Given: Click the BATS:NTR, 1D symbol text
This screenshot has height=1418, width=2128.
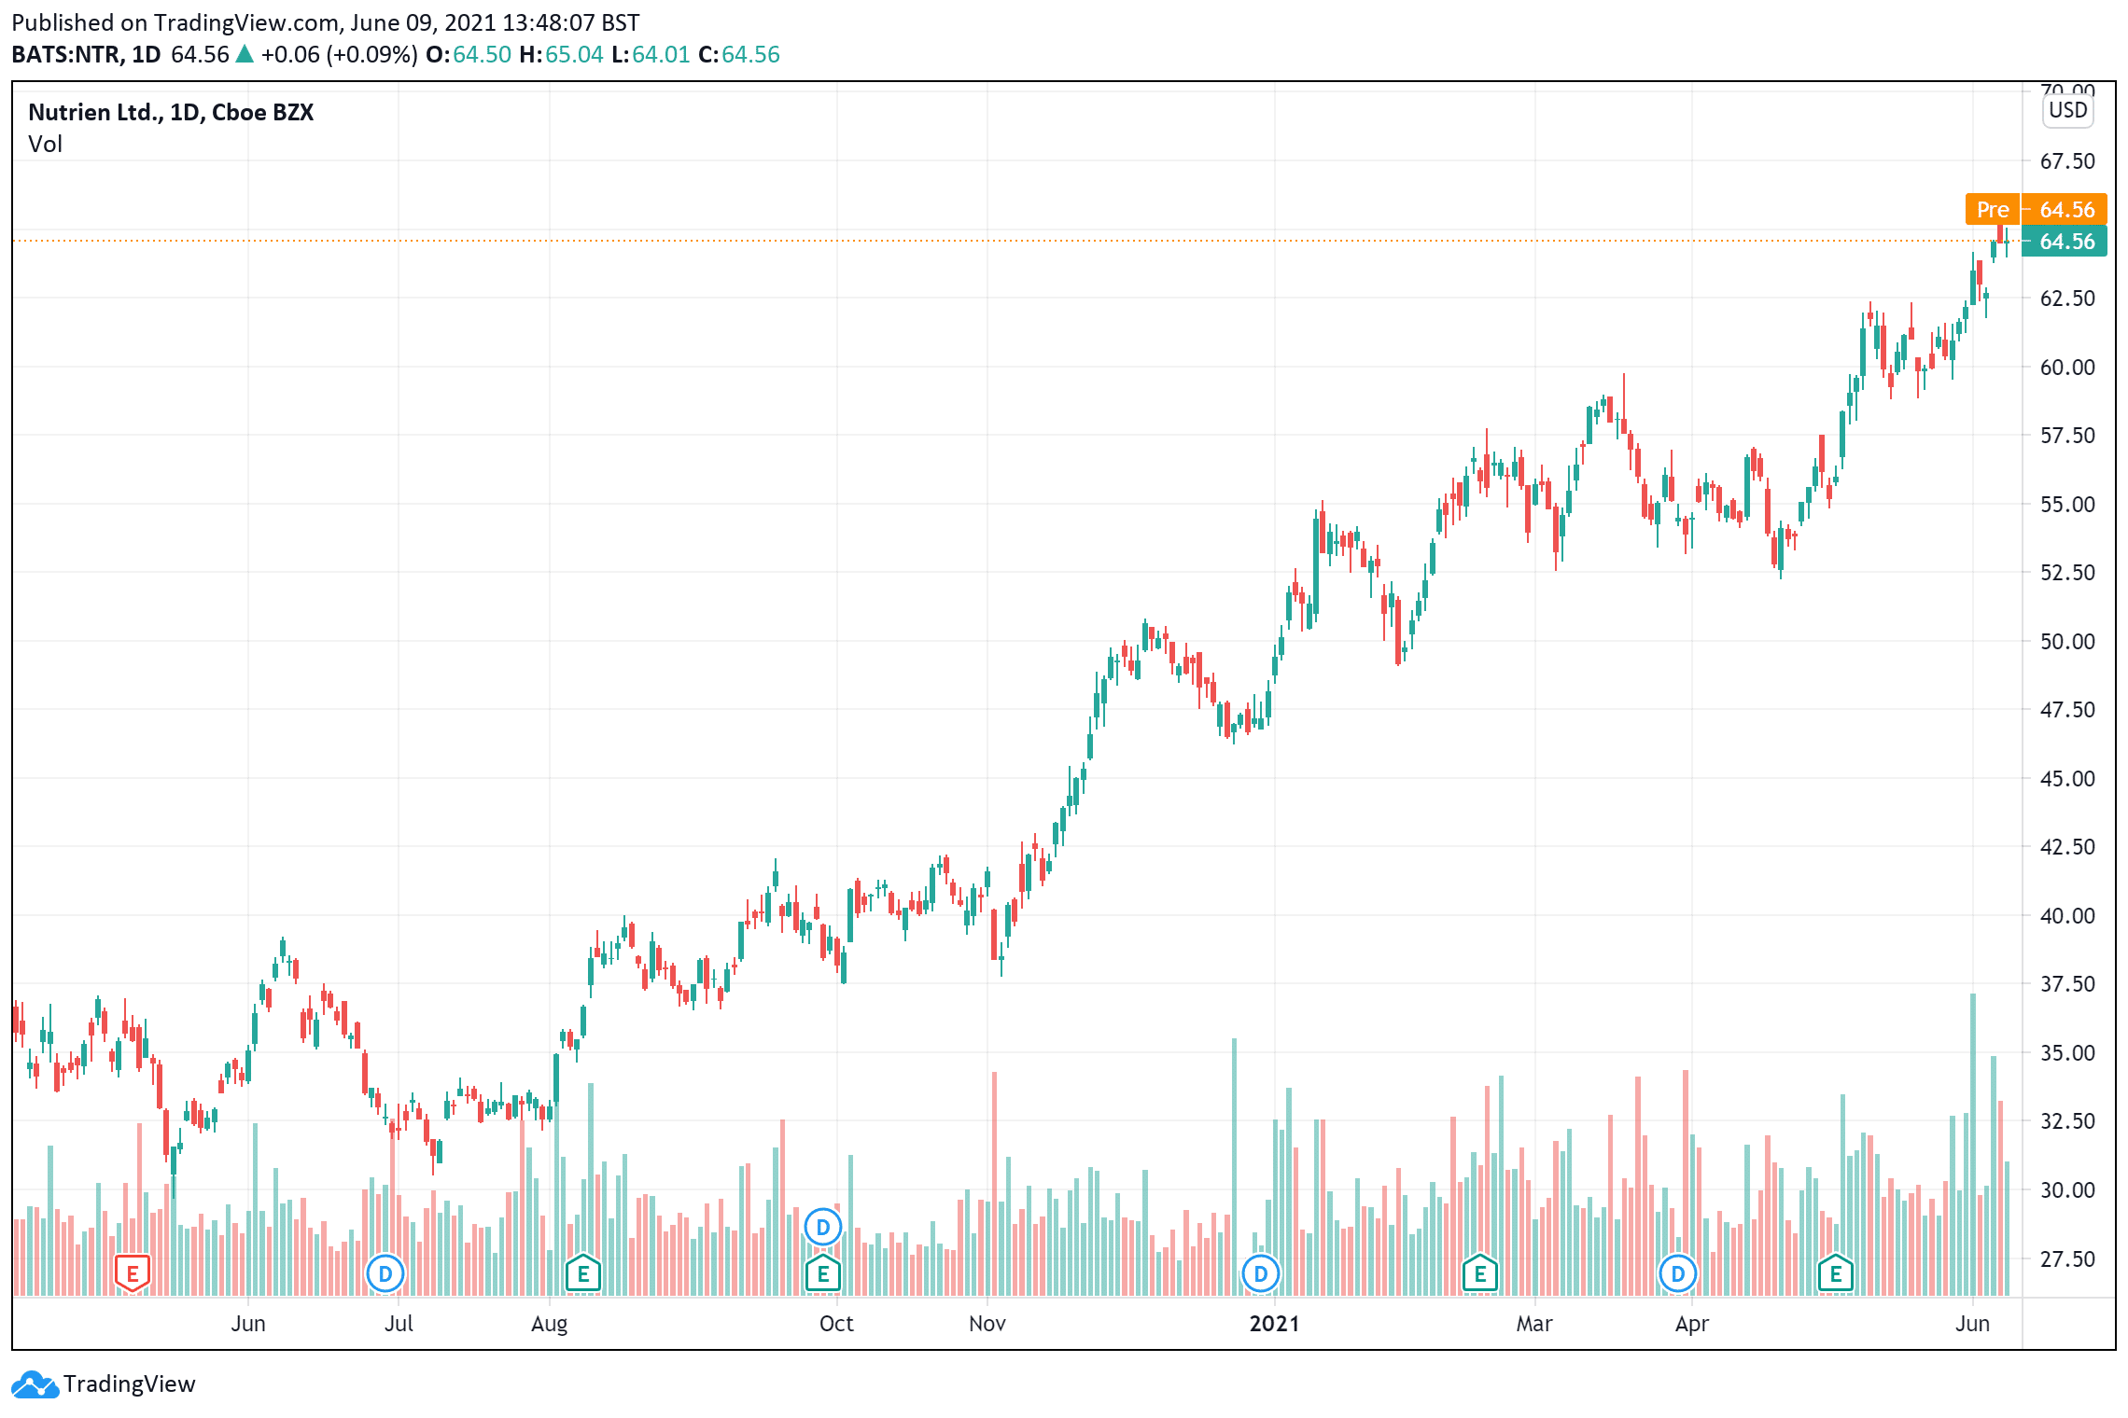Looking at the screenshot, I should point(86,55).
